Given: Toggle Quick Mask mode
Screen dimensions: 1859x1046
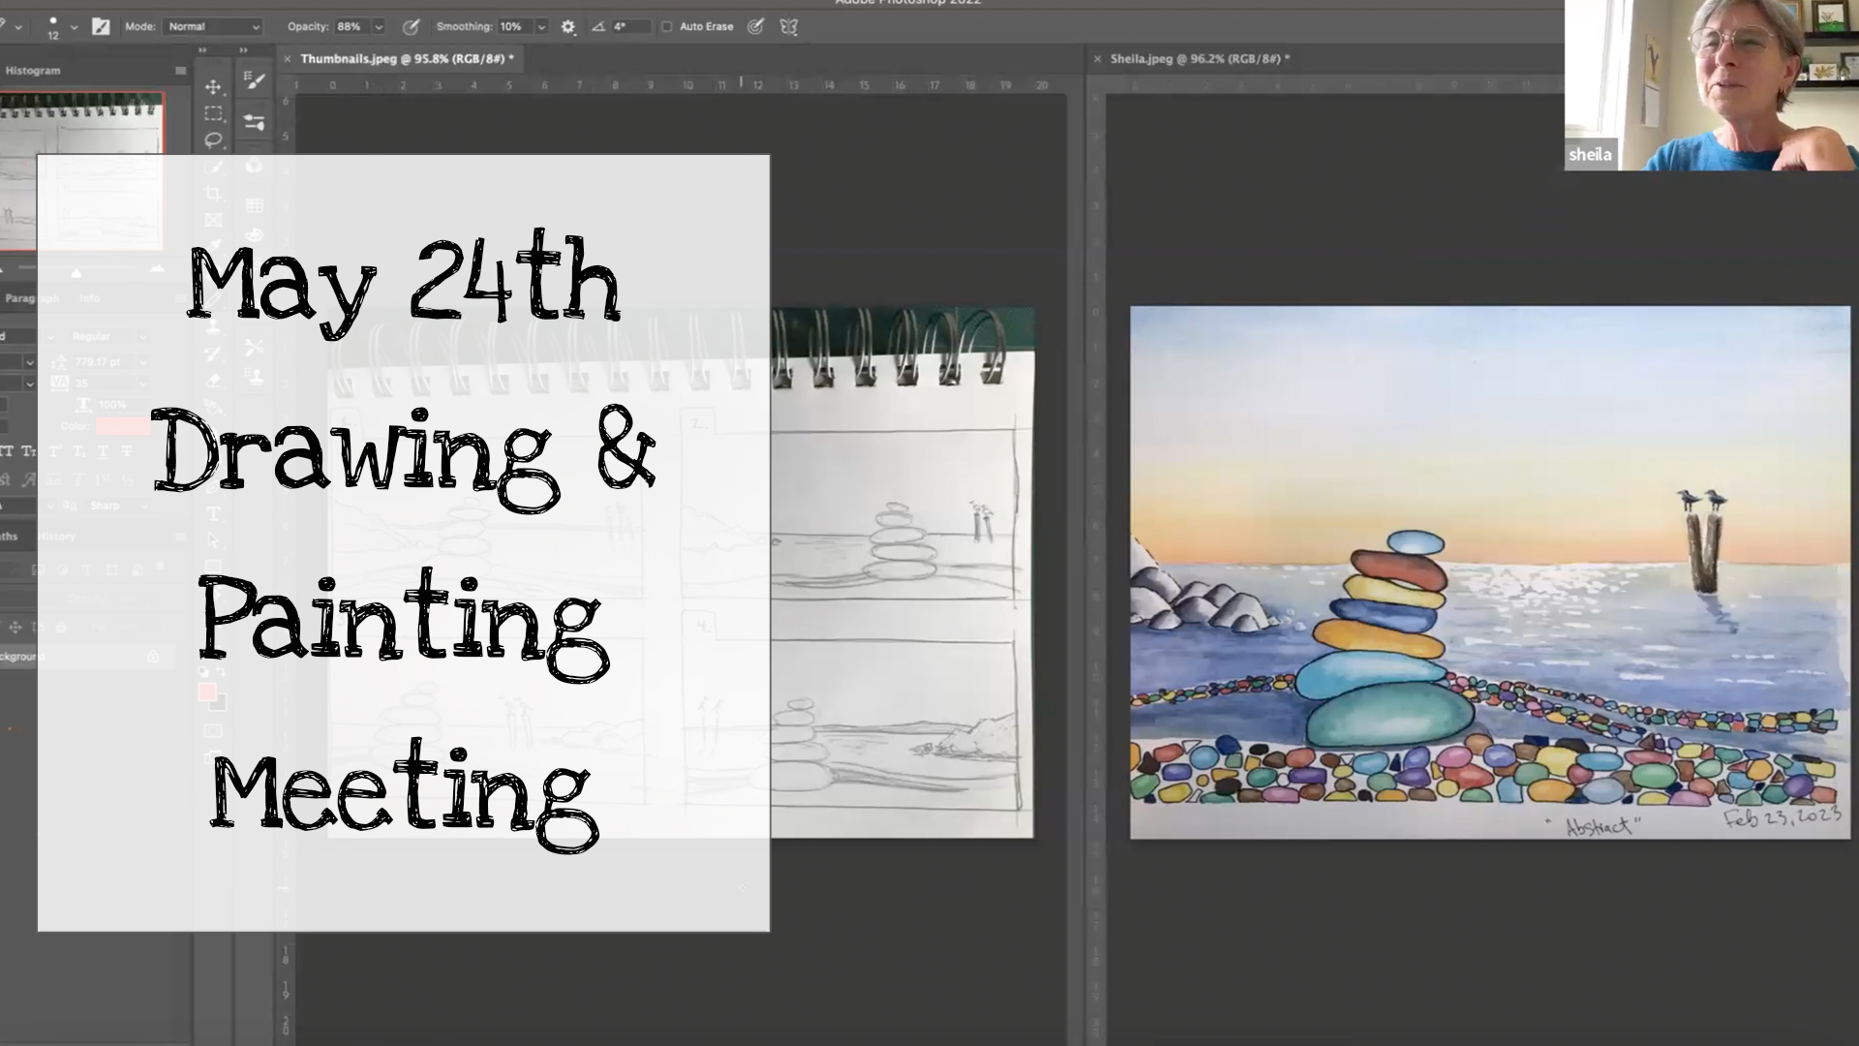Looking at the screenshot, I should (213, 731).
